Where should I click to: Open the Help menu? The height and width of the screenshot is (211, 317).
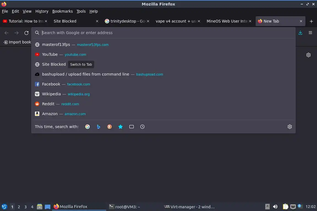(94, 11)
